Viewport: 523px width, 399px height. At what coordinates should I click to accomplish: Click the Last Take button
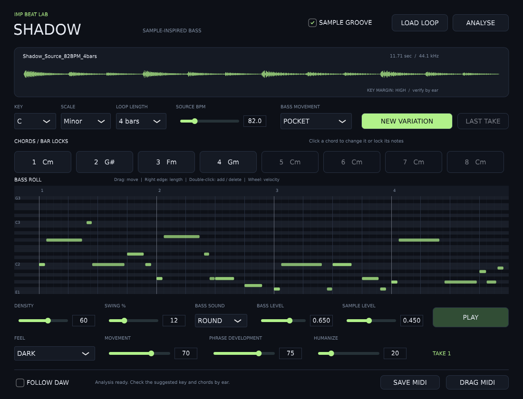click(483, 121)
